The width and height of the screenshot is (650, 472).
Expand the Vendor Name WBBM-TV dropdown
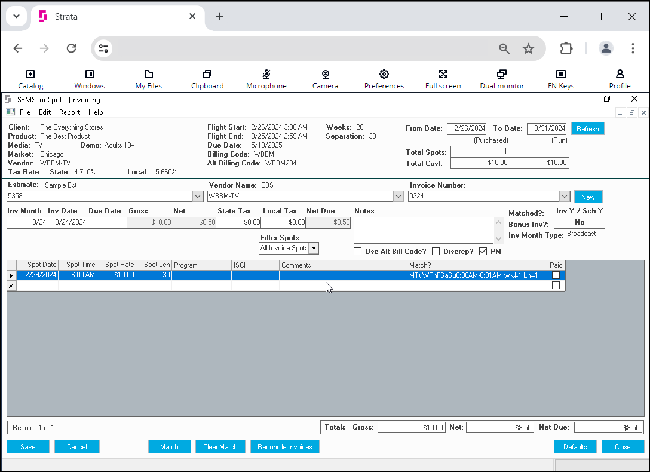click(398, 196)
